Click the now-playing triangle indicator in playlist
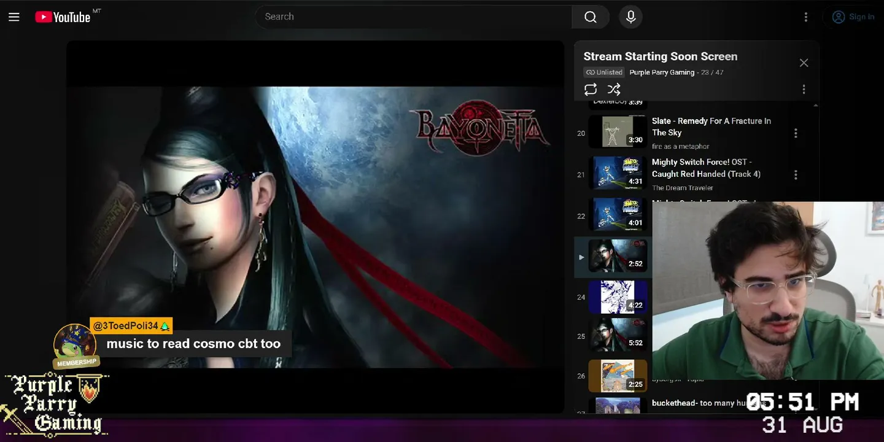The width and height of the screenshot is (884, 442). 581,257
